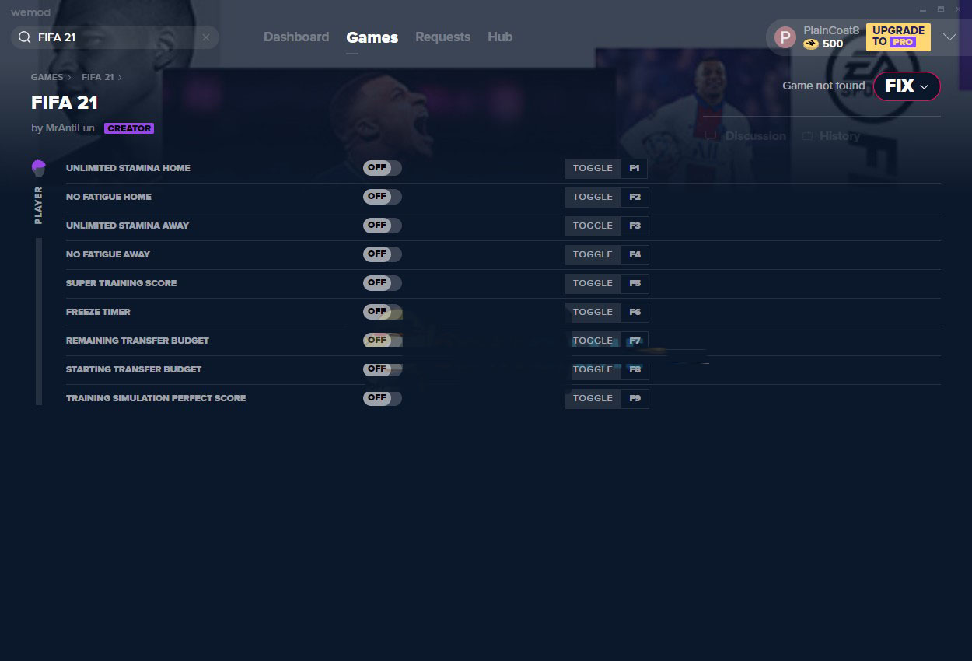Toggle No Fatigue Away switch
Screen dimensions: 972x661
pyautogui.click(x=383, y=254)
